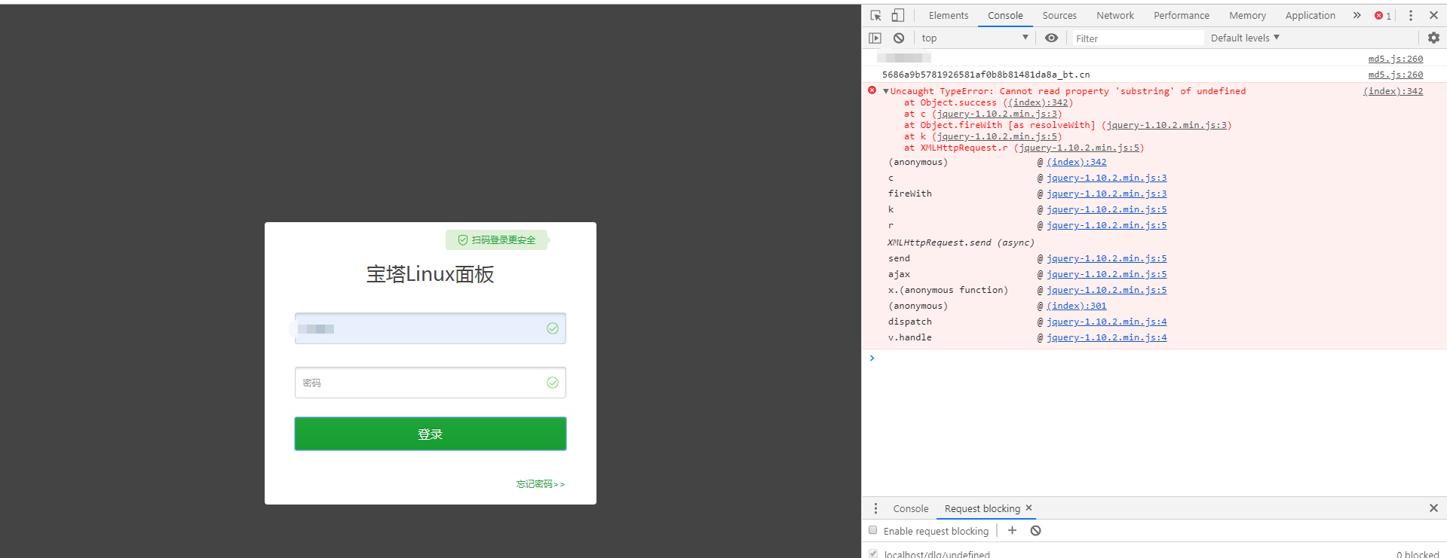The image size is (1447, 558).
Task: Enable request blocking checkbox
Action: point(873,530)
